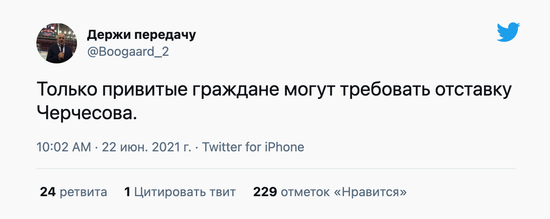The image size is (550, 219).
Task: Click the word "Черчесова." in the tweet
Action: (87, 112)
